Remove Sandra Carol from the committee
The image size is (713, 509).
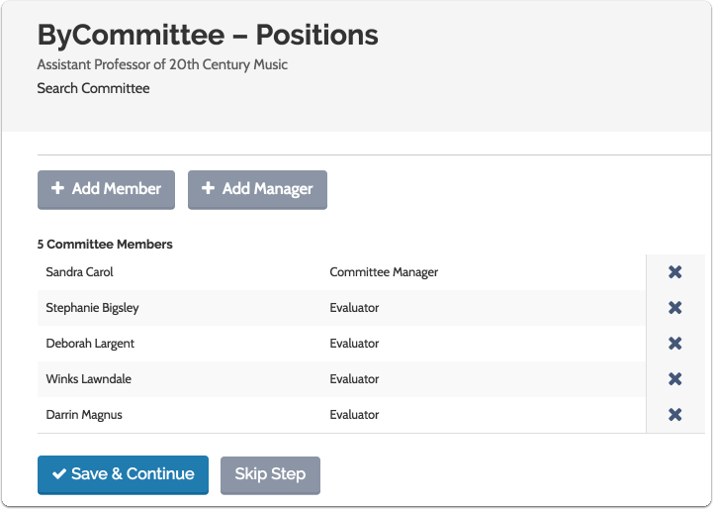pos(674,272)
